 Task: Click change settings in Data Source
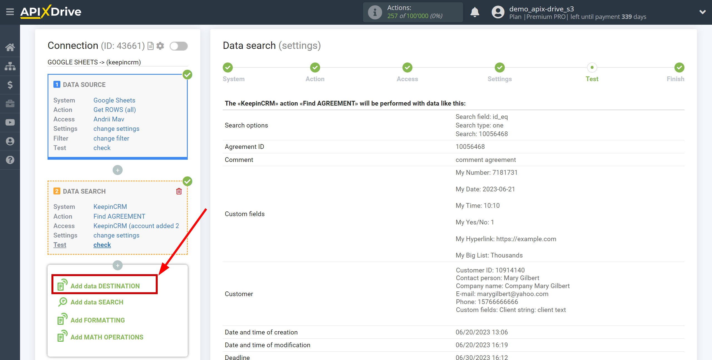coord(116,129)
